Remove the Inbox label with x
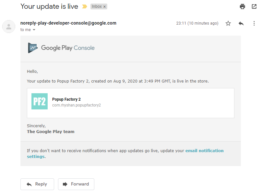Screen dimensions: 259x191 click(x=104, y=6)
